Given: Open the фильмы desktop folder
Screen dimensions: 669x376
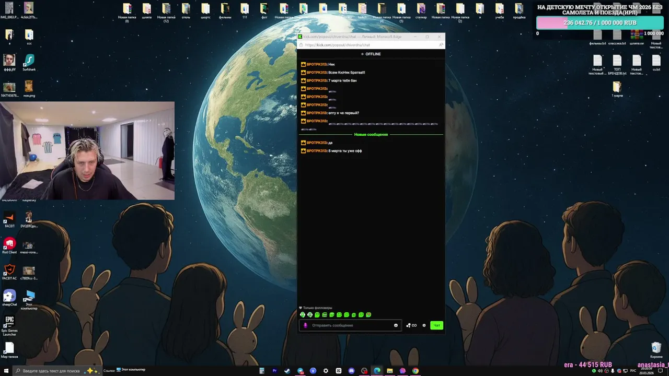Looking at the screenshot, I should [x=225, y=10].
